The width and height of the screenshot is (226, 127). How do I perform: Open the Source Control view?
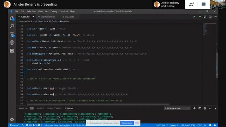pos(12,35)
